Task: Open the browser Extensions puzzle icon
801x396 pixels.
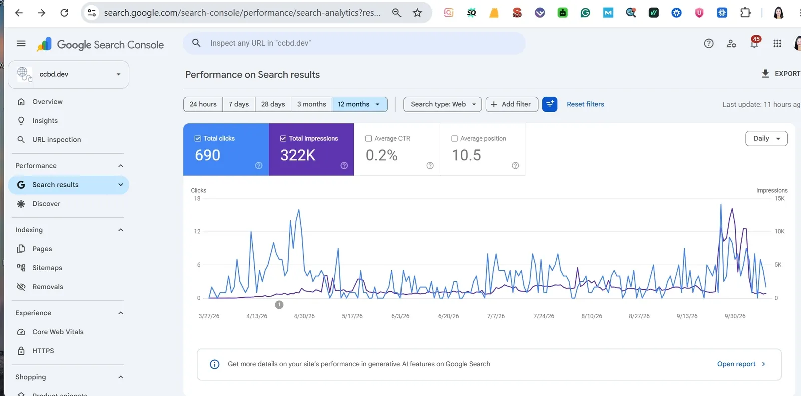Action: point(745,13)
